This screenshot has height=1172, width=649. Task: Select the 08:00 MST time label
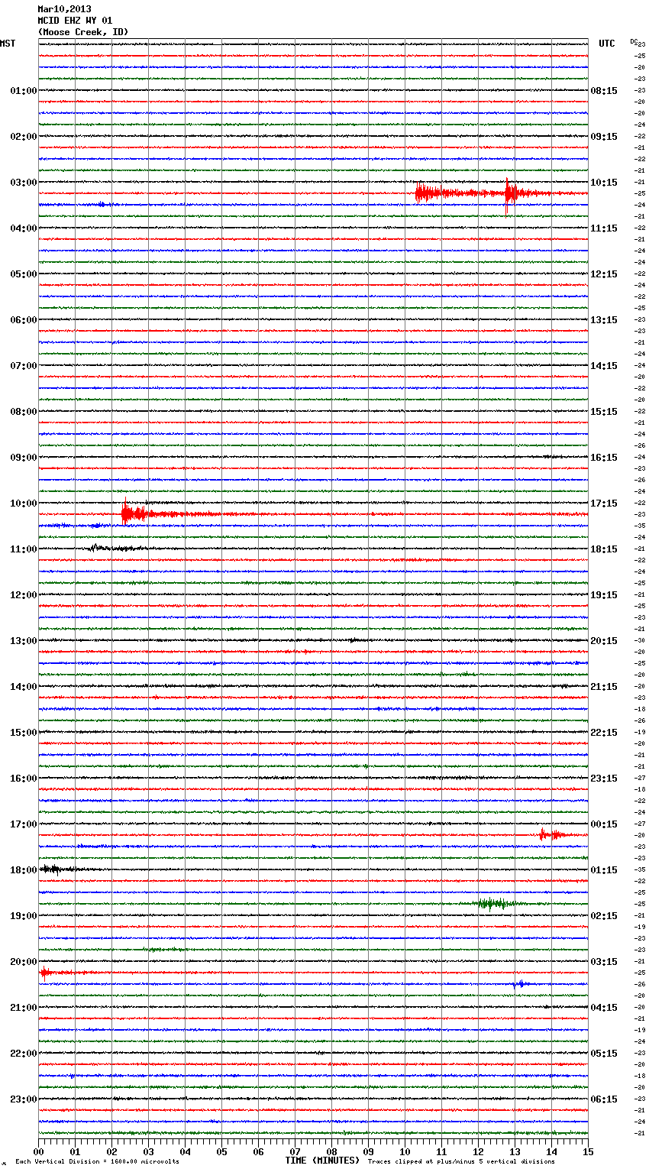click(x=24, y=412)
